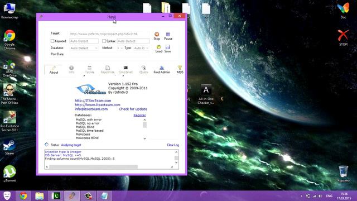
Task: Enable the Syntax checkbox
Action: click(x=104, y=41)
